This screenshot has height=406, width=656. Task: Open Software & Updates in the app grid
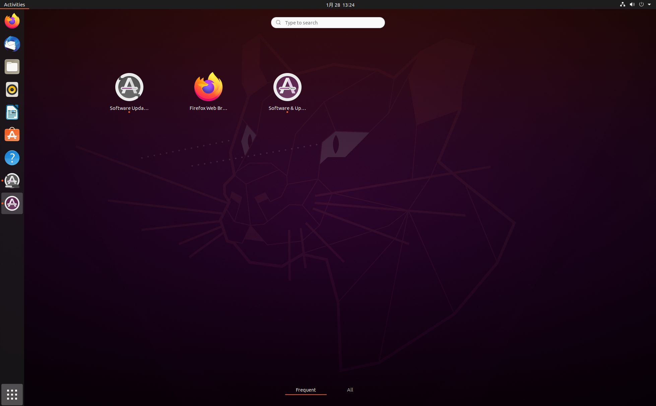287,87
